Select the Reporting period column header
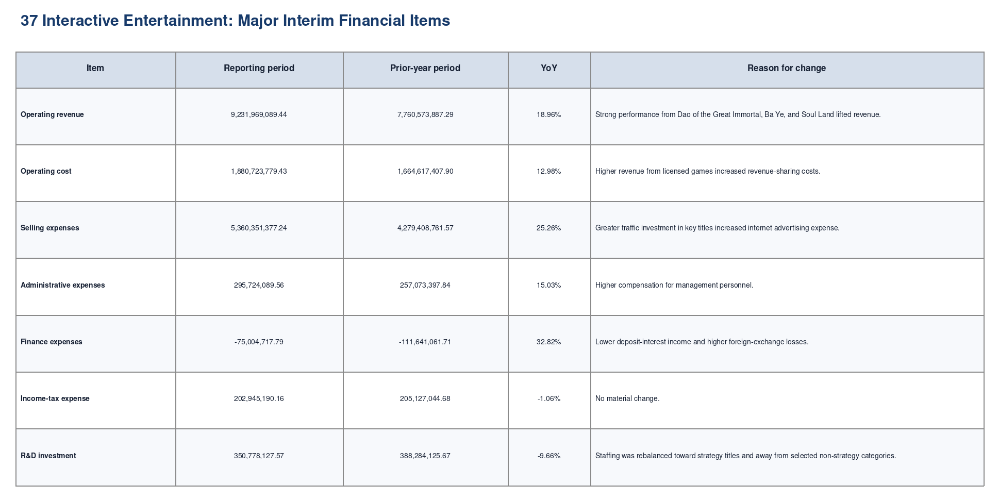999x501 pixels. (x=259, y=68)
